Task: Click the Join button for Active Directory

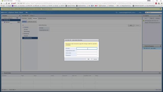Action: click(x=131, y=25)
